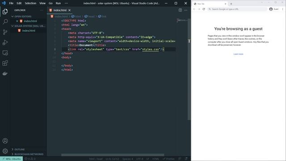Close the New Tab in Chrome

pyautogui.click(x=225, y=4)
